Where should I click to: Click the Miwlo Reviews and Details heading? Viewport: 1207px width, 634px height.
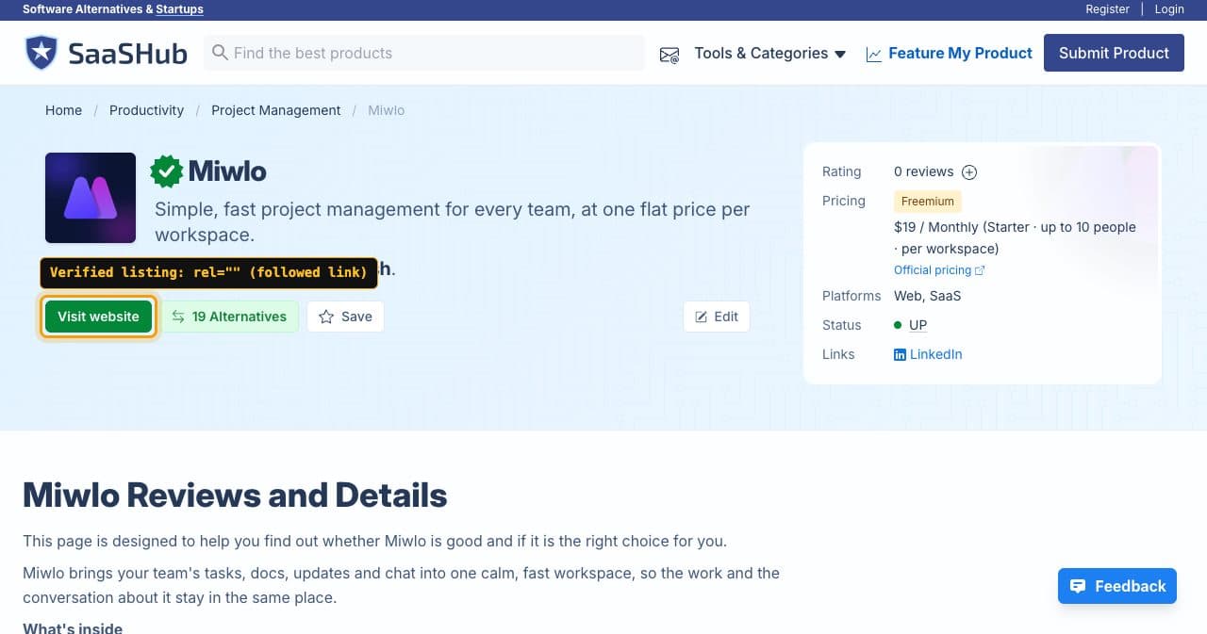pos(235,495)
